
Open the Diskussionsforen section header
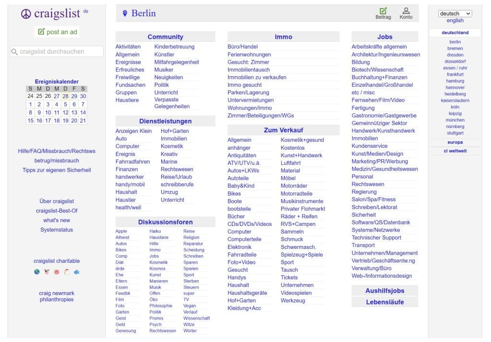pos(165,222)
